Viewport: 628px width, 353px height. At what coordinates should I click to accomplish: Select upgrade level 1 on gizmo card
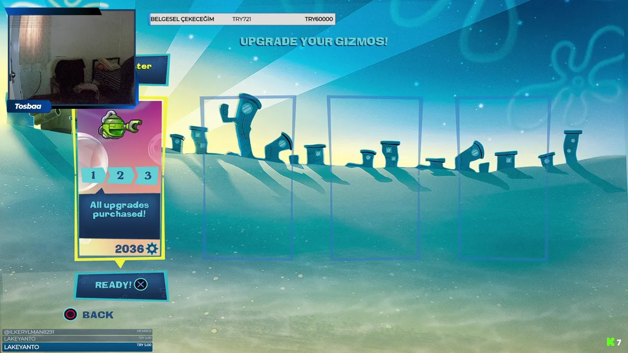click(x=93, y=175)
